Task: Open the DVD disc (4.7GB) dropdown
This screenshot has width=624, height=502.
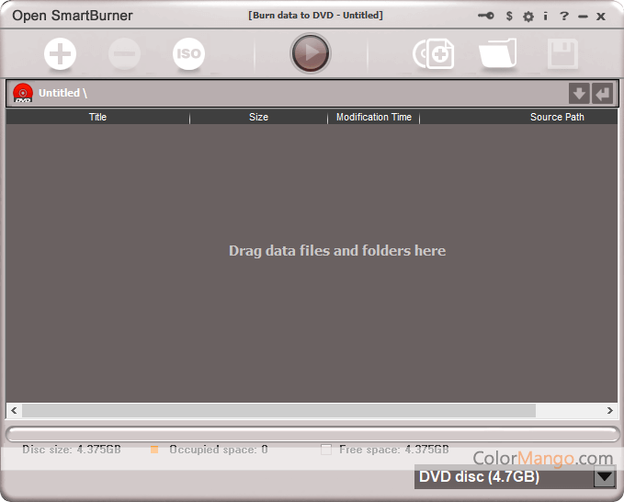Action: (515, 476)
